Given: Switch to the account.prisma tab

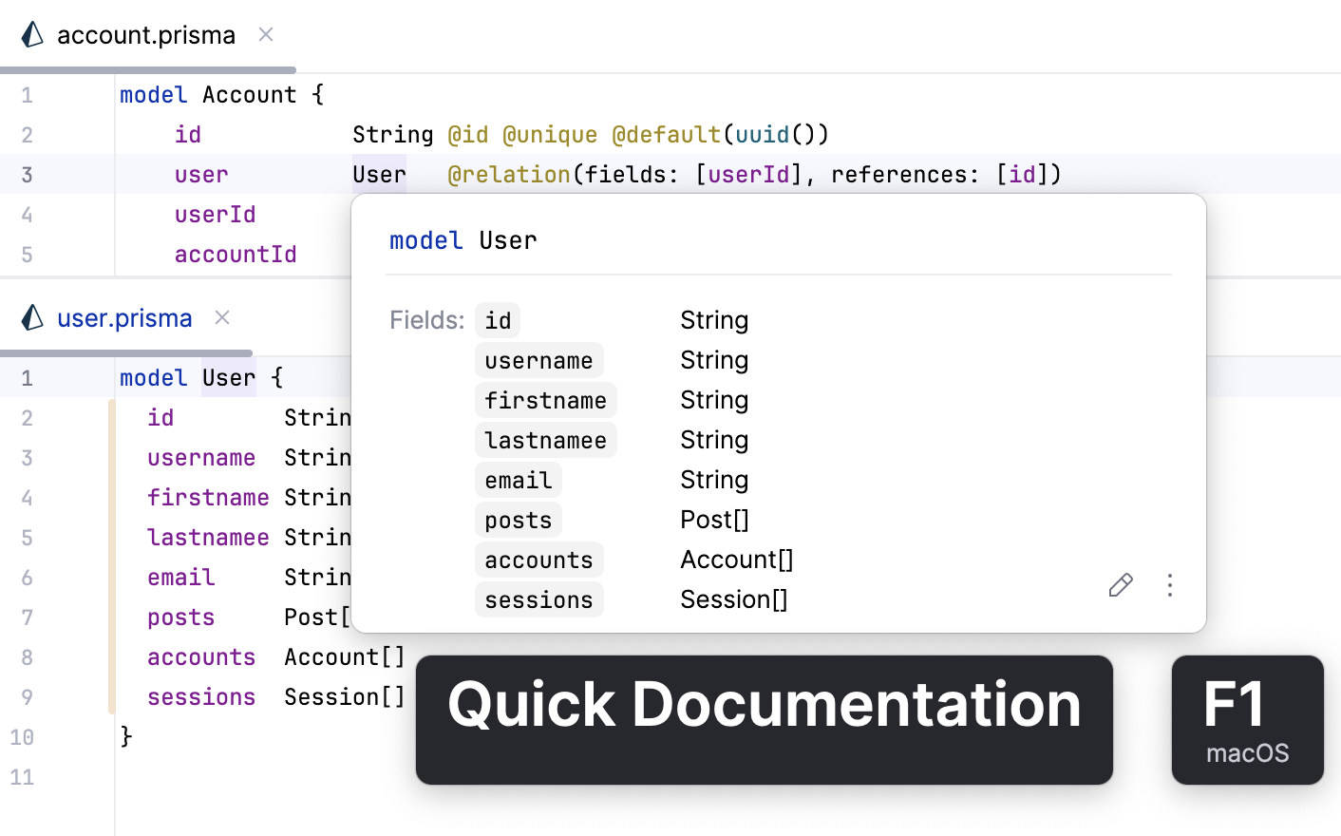Looking at the screenshot, I should 144,34.
